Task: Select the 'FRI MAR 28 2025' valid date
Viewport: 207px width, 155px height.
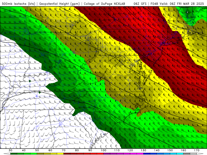Action: [190, 4]
